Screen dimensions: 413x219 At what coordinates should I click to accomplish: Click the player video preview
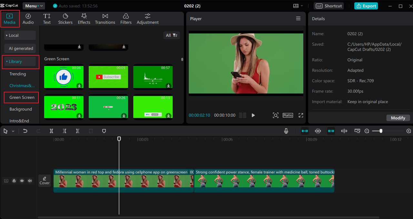tap(246, 63)
